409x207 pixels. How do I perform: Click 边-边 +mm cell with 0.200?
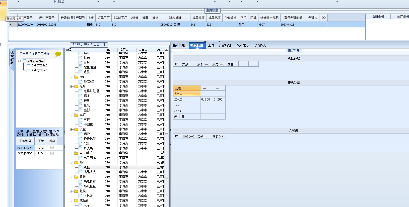tap(207, 99)
